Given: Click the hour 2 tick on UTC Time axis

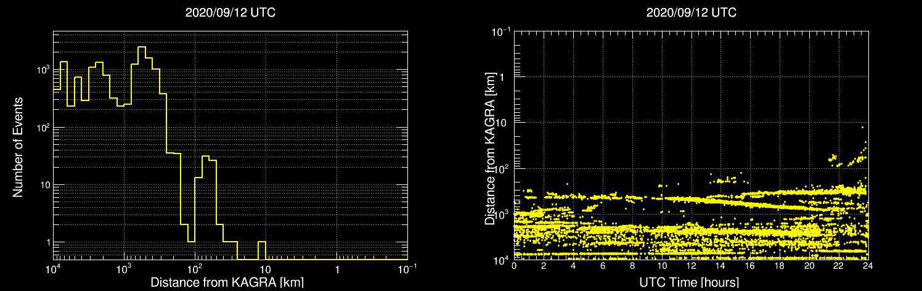Looking at the screenshot, I should point(544,268).
